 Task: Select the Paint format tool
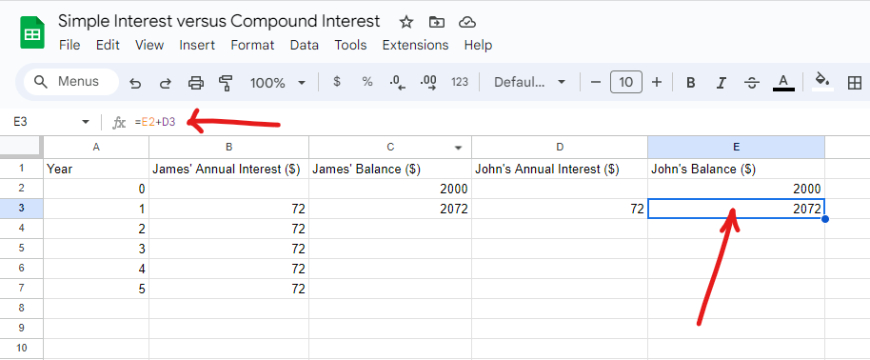point(226,84)
